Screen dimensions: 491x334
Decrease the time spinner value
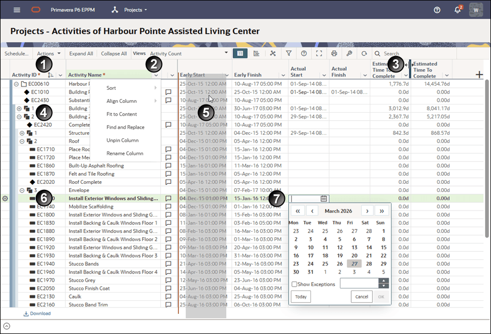[383, 286]
